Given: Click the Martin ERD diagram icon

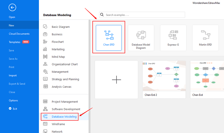Looking at the screenshot, I should click(206, 35).
